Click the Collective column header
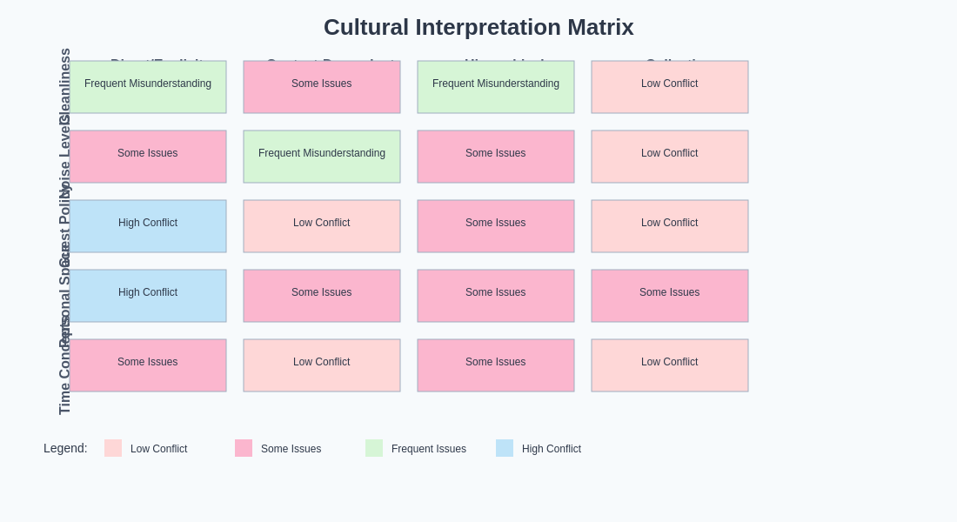Screen dimensions: 957x522 point(670,64)
